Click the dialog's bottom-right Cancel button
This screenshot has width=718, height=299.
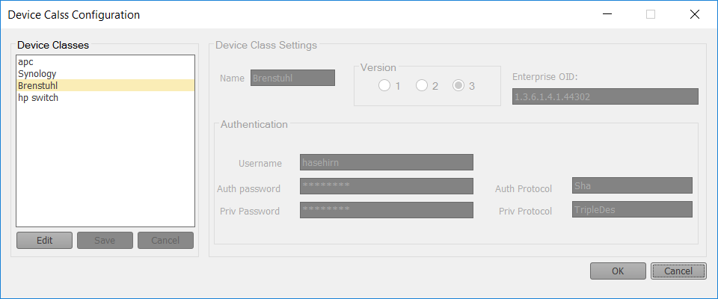tap(678, 271)
